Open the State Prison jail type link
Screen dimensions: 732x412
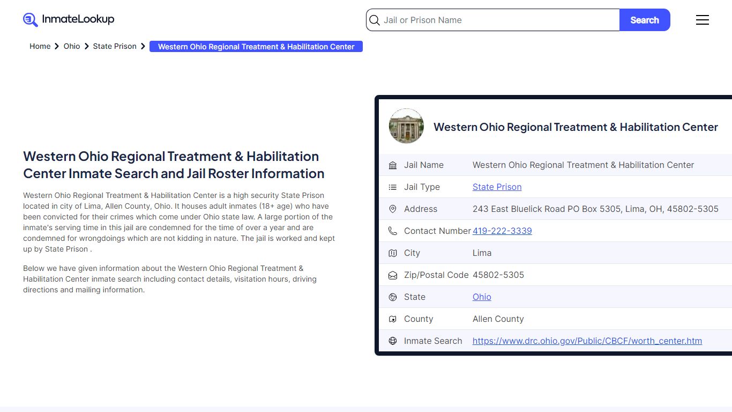[x=497, y=187]
